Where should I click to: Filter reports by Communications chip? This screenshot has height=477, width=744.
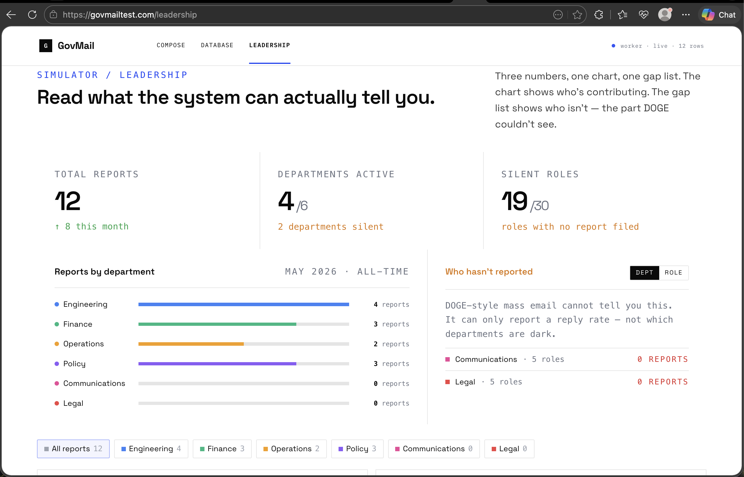[x=434, y=449]
